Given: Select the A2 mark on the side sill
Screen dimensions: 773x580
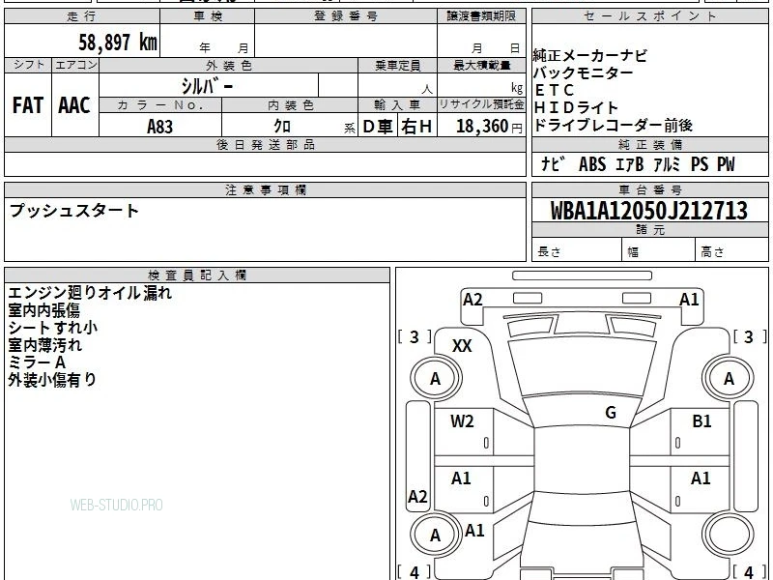Looking at the screenshot, I should [x=417, y=496].
